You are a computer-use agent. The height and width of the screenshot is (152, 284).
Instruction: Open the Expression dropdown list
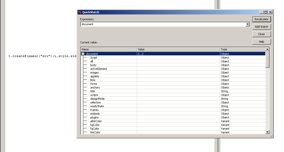point(248,24)
